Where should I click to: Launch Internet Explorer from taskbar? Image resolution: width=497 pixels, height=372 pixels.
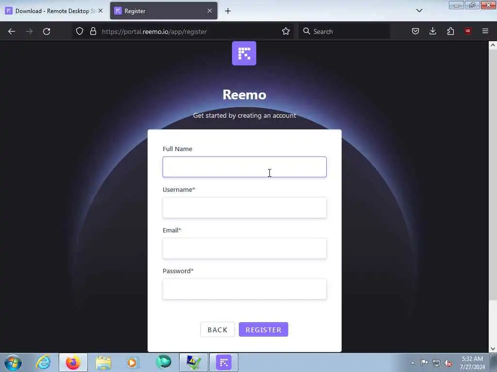43,362
